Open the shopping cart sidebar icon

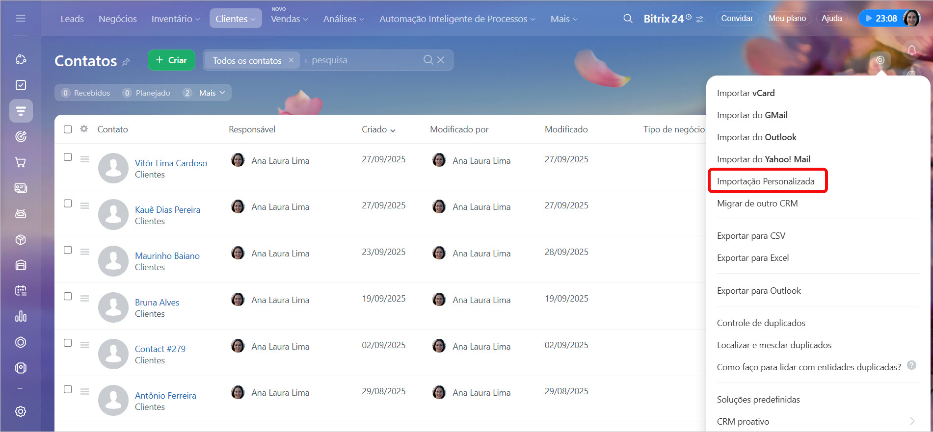click(x=21, y=162)
